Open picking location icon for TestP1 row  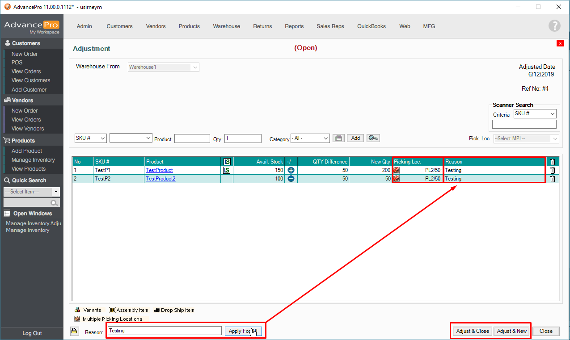[396, 170]
